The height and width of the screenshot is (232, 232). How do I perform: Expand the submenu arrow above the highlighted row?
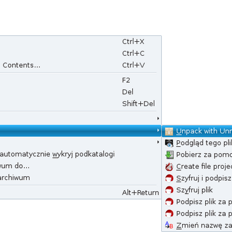coord(158,118)
